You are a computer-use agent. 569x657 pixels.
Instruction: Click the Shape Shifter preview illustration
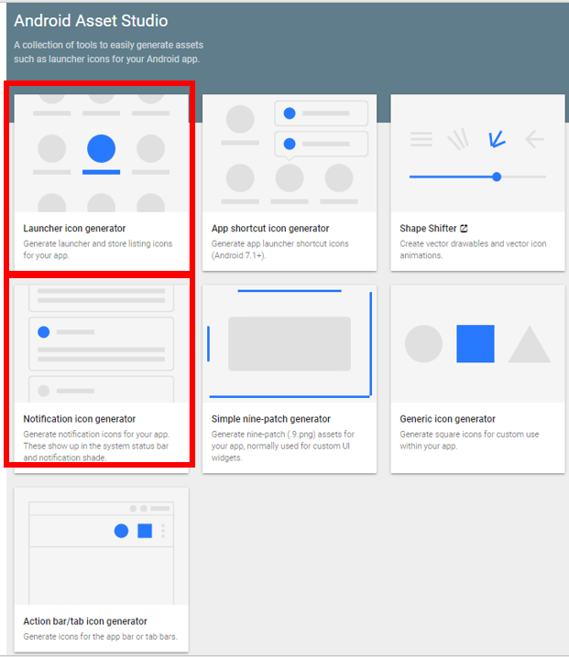pos(478,154)
